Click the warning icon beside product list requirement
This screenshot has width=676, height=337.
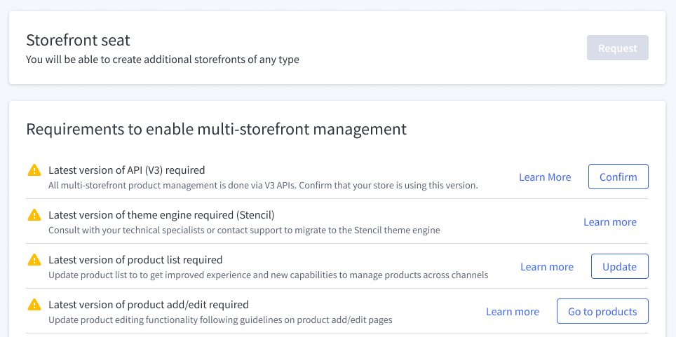coord(34,260)
